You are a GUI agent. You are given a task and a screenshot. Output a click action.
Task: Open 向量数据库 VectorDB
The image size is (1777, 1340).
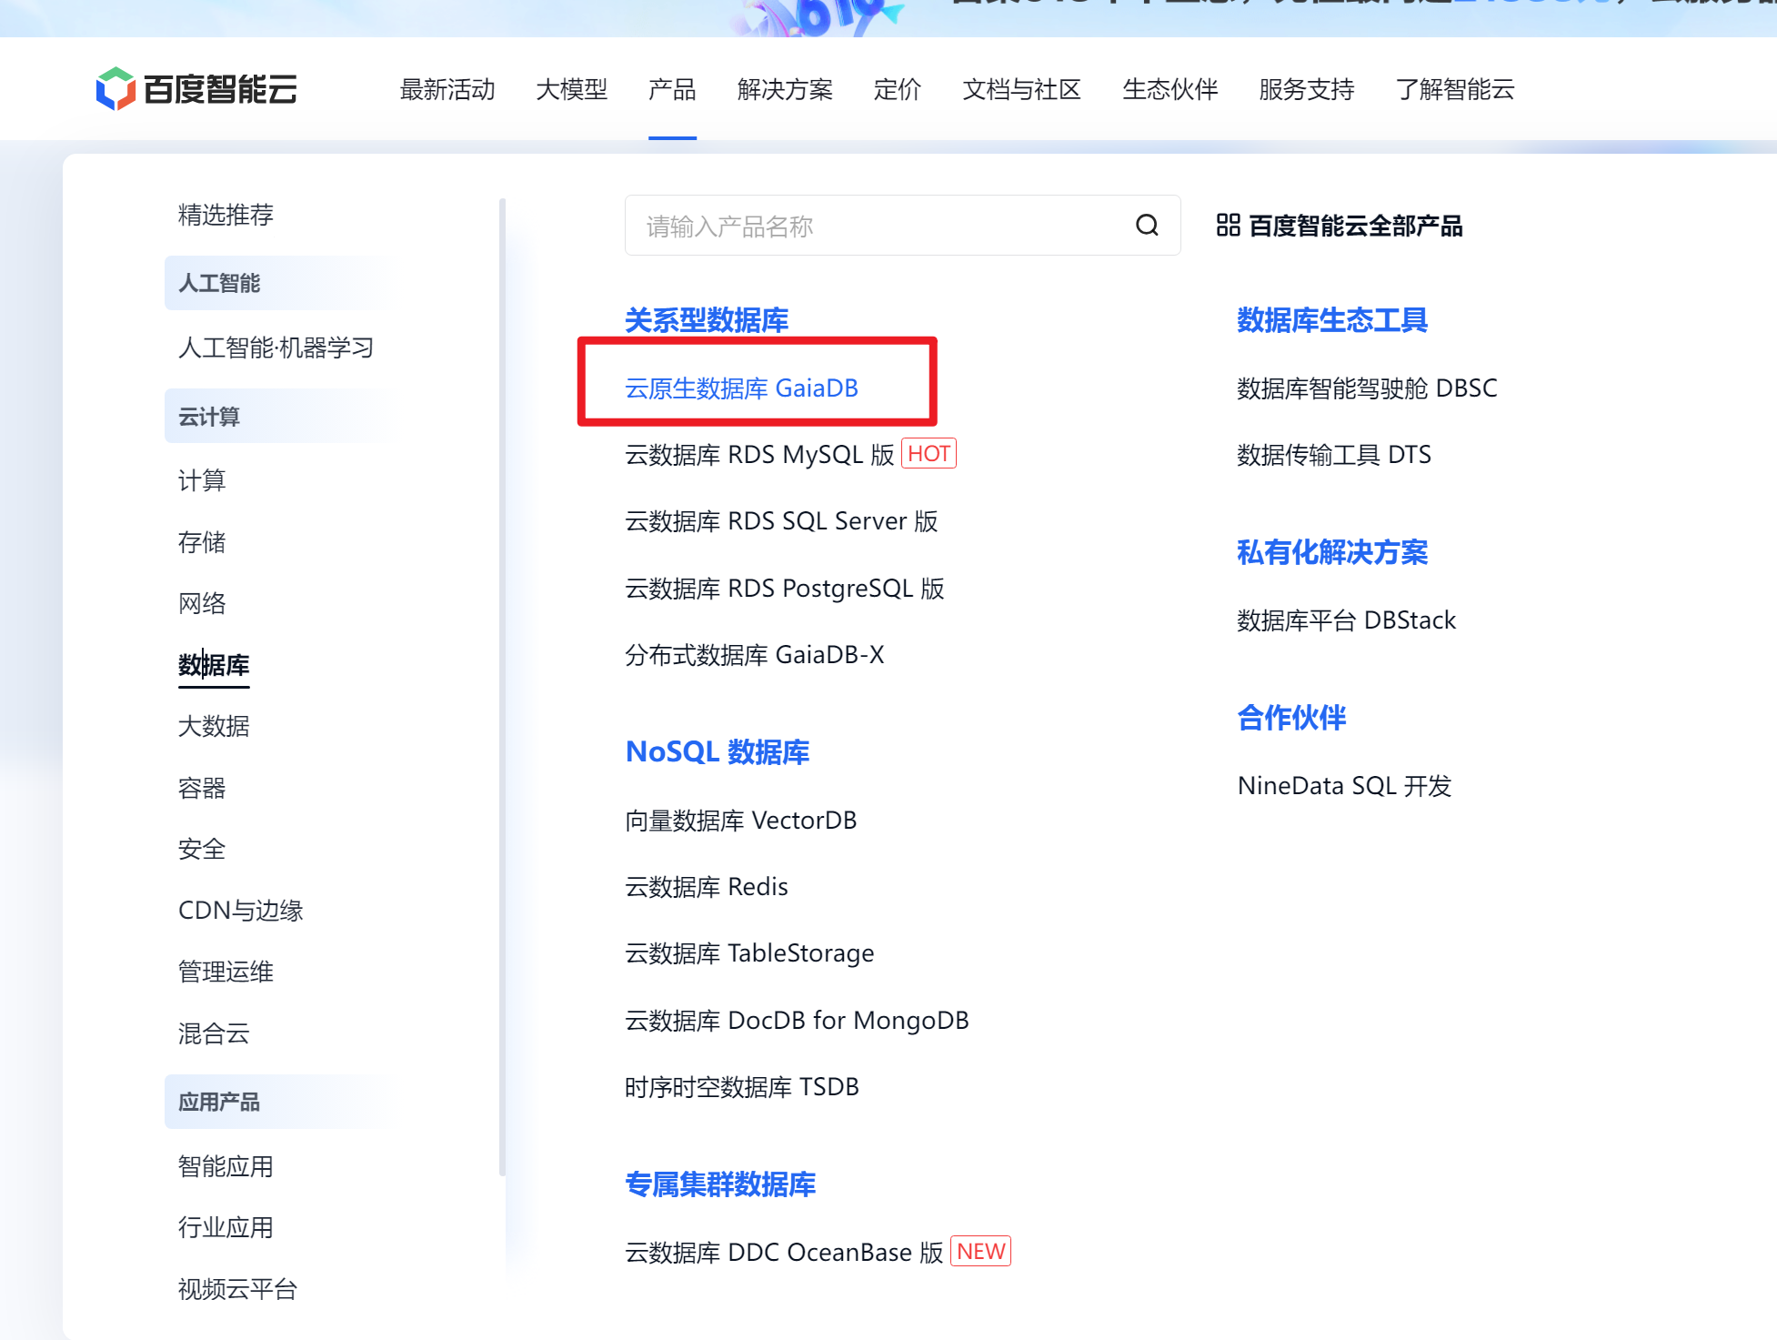pyautogui.click(x=740, y=821)
